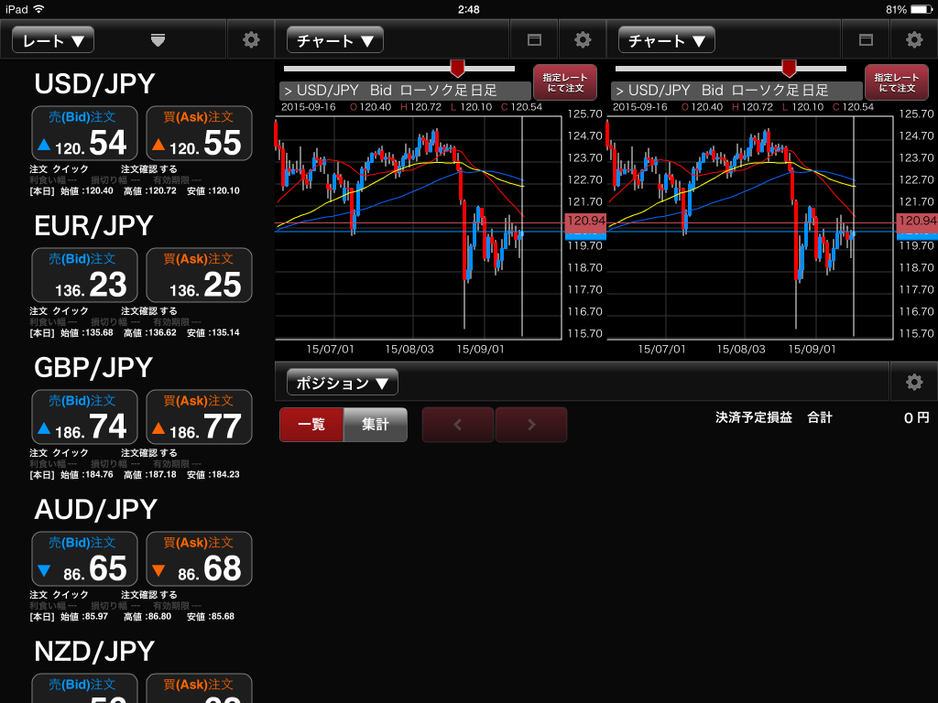Tap USD/JPY 高値 :120.72 daily high
This screenshot has height=703, width=938.
[150, 191]
